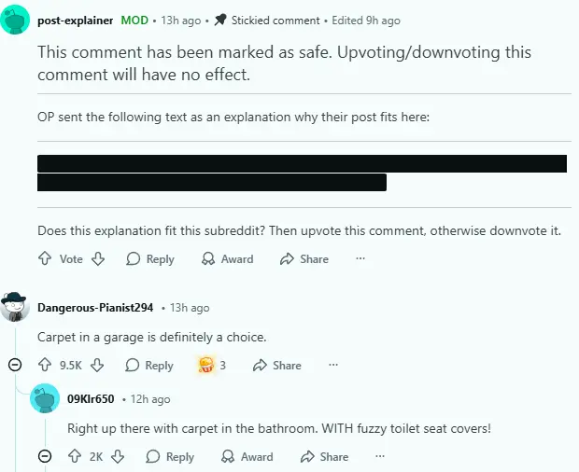
Task: Open more options on 09Klr650's reply
Action: 380,457
